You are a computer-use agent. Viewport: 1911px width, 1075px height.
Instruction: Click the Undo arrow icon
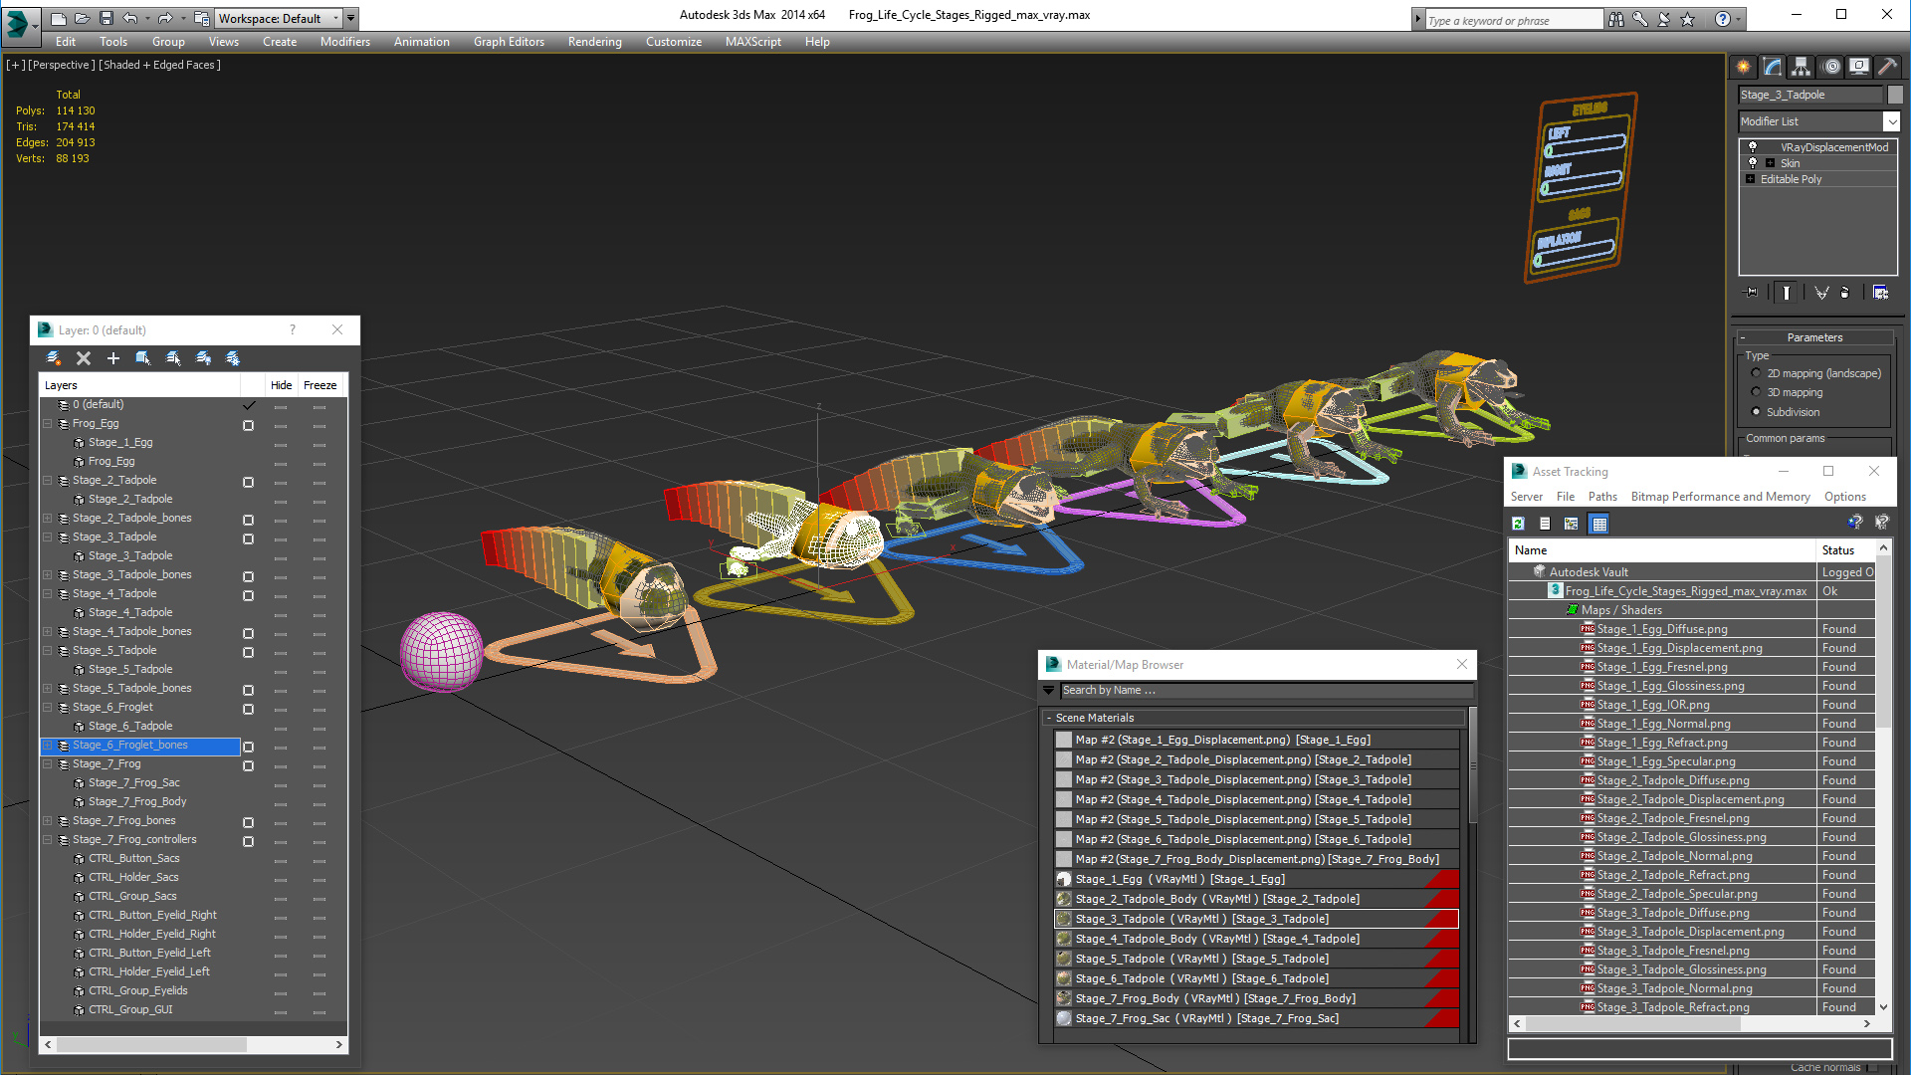coord(130,18)
